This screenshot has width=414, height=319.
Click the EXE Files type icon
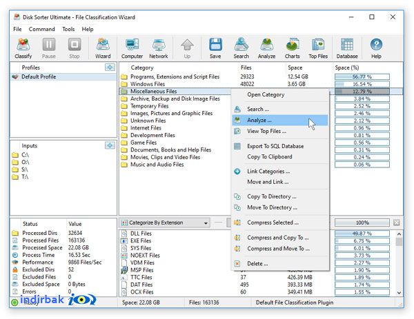(x=124, y=240)
